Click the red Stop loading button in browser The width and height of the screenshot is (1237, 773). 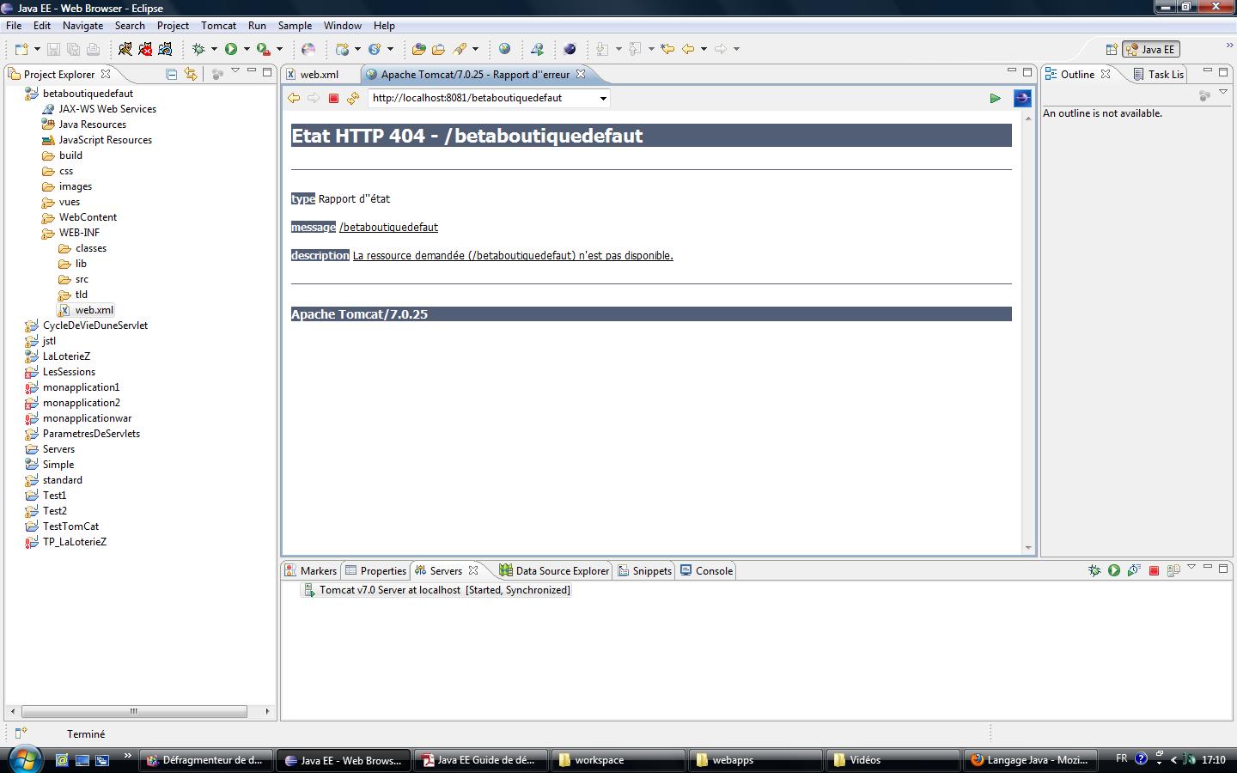pos(334,98)
